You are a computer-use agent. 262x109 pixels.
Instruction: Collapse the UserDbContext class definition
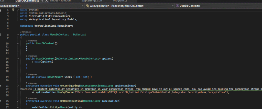[x=17, y=35]
